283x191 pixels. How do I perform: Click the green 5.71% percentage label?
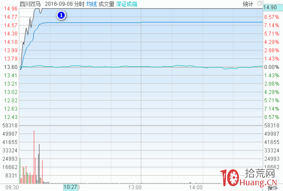272,100
